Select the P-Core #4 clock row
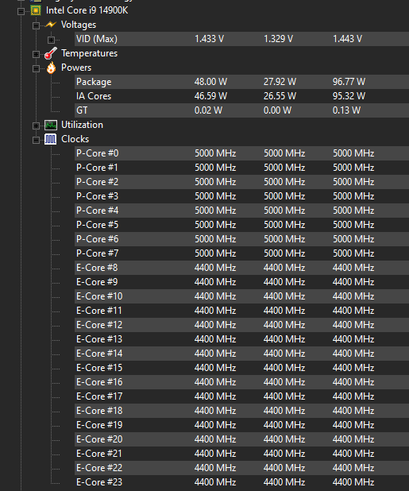The height and width of the screenshot is (491, 409). pyautogui.click(x=242, y=211)
